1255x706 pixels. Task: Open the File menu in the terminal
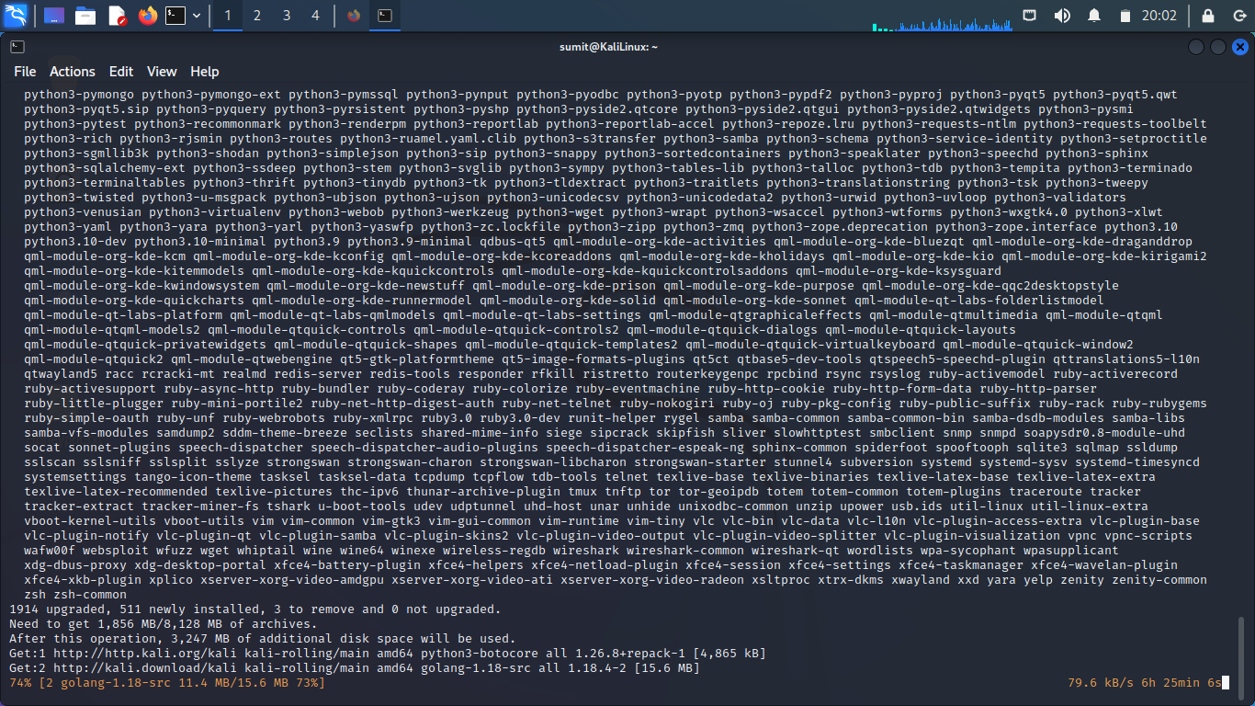tap(25, 72)
